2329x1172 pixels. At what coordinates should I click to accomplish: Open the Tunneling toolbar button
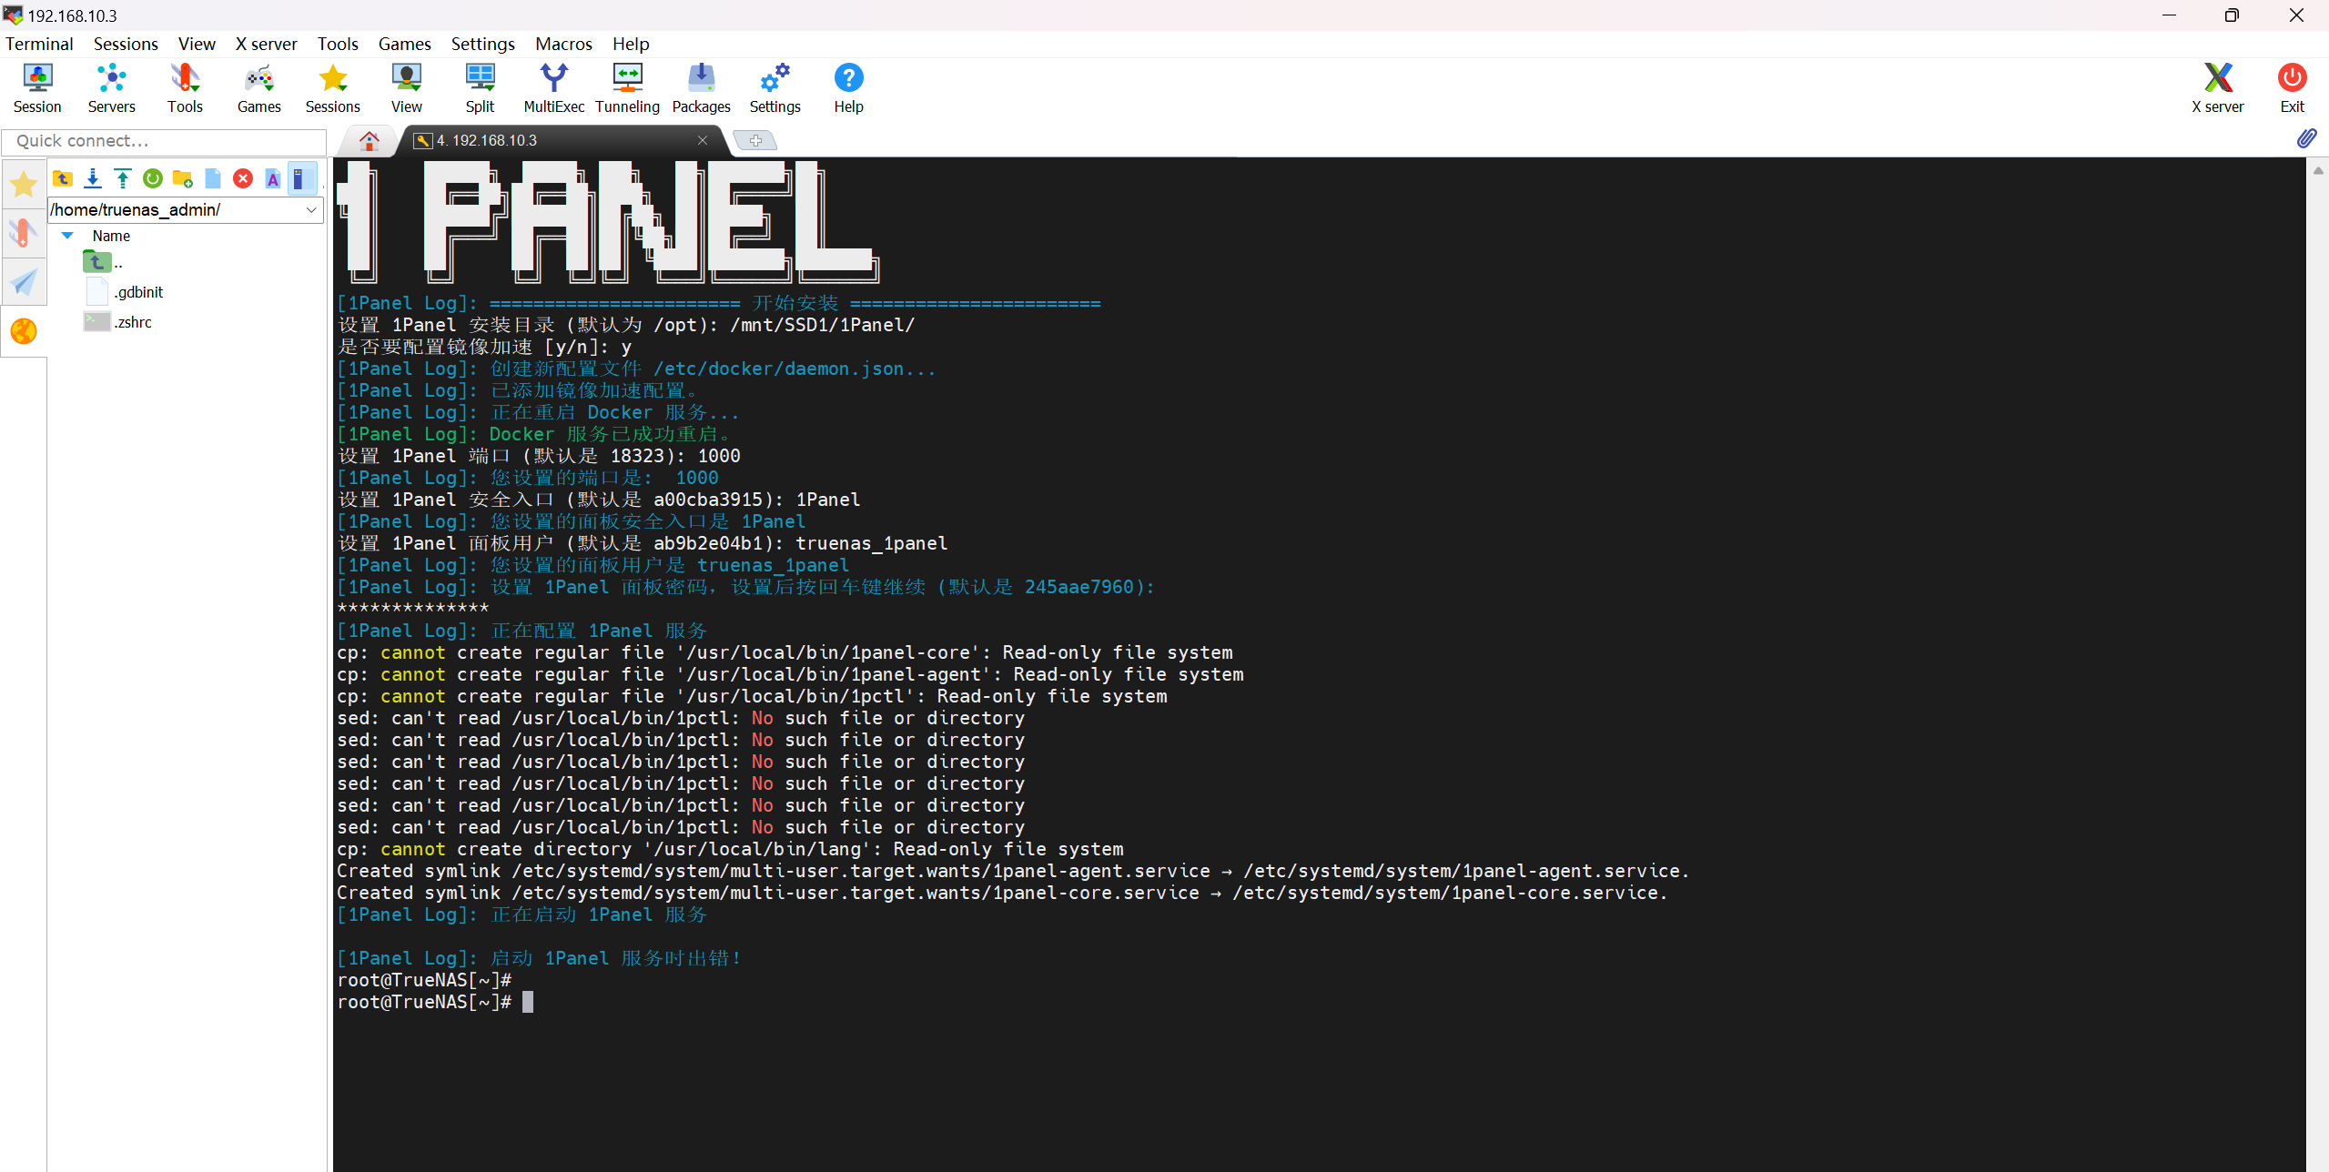[627, 88]
